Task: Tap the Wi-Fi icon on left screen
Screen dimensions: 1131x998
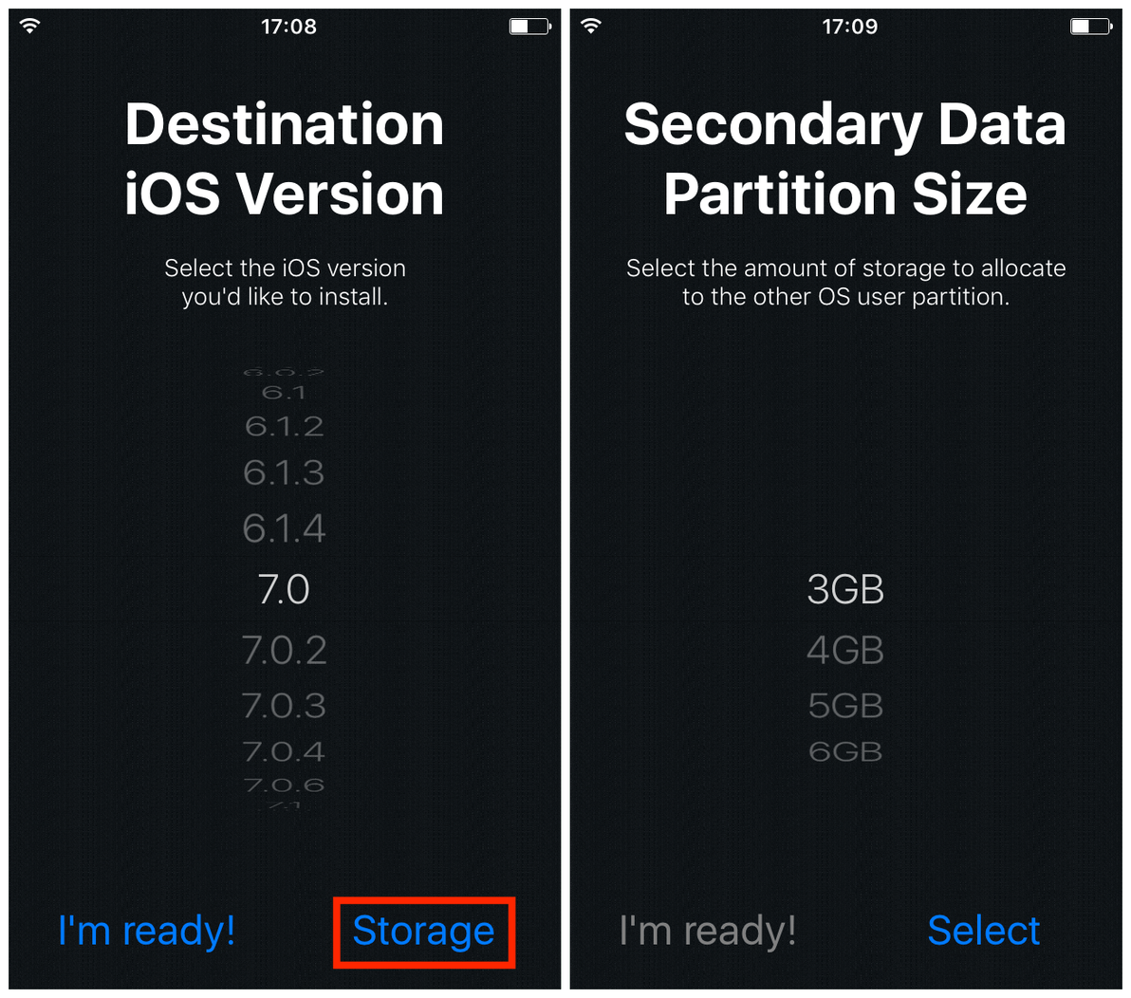Action: 29,26
